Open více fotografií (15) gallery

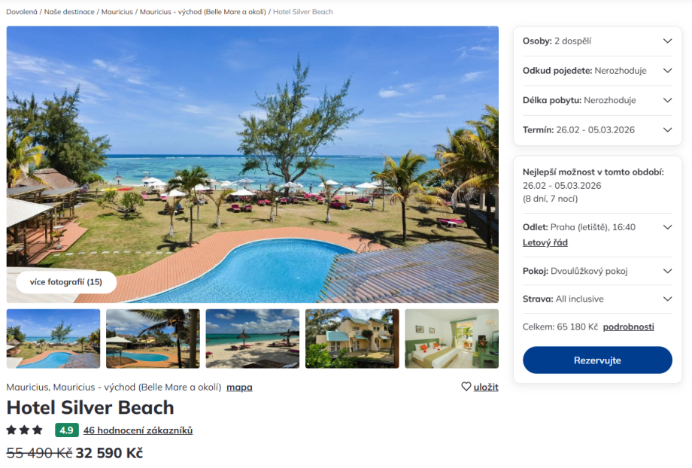click(66, 281)
